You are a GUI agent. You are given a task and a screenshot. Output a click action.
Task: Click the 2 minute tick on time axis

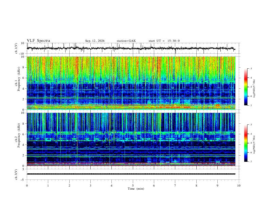(x=69, y=186)
